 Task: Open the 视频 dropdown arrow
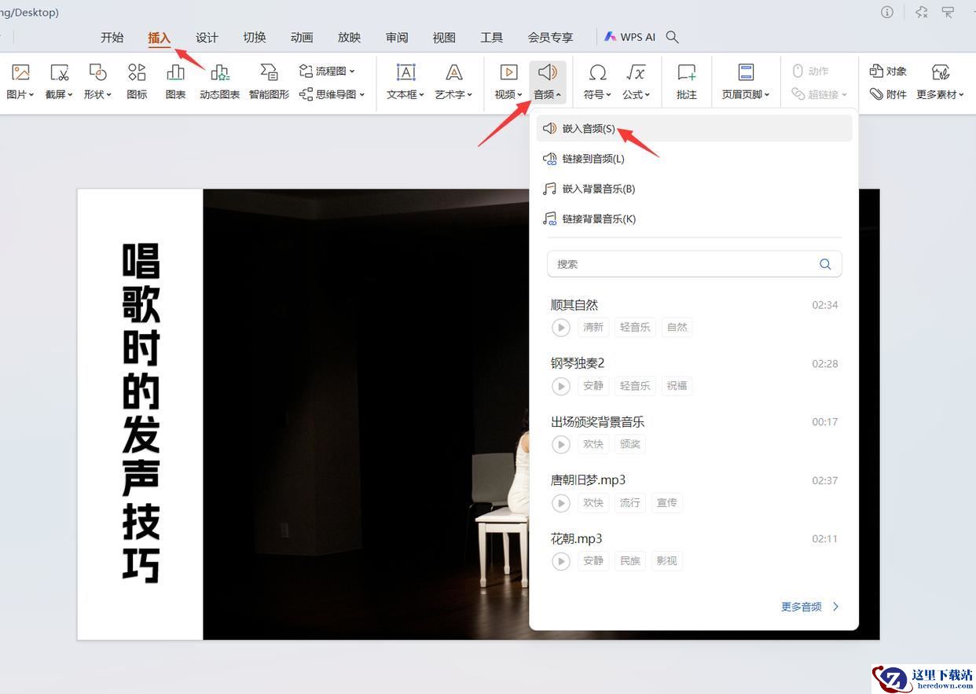pyautogui.click(x=519, y=95)
